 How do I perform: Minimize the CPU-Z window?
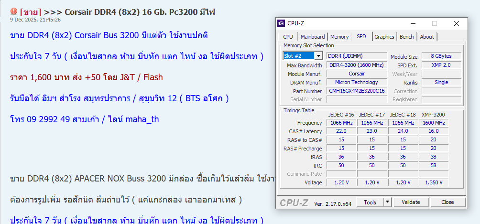pos(413,23)
